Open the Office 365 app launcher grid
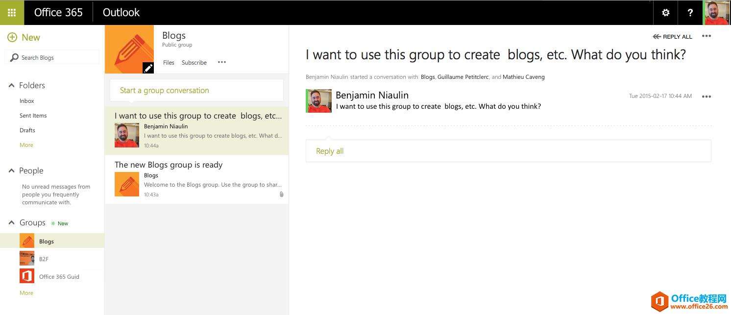 coord(12,13)
